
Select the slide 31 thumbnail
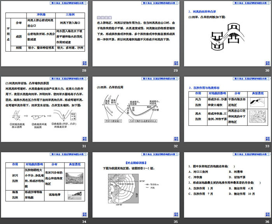click(x=44, y=109)
